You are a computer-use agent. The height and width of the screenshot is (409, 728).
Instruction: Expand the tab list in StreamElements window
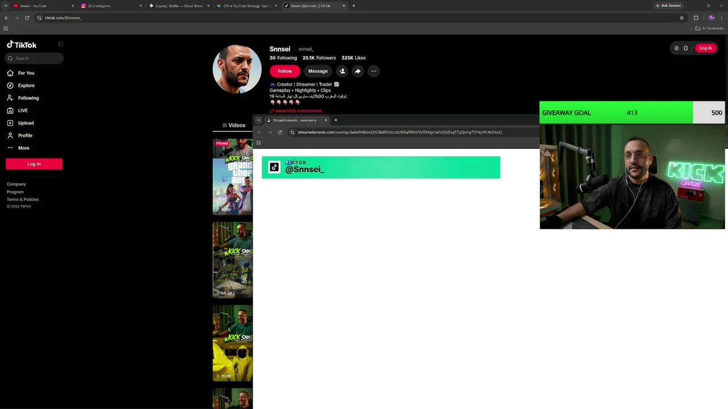point(259,120)
